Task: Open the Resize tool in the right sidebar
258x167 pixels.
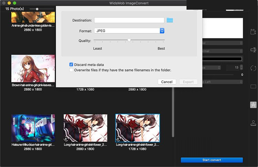Action: tap(253, 32)
